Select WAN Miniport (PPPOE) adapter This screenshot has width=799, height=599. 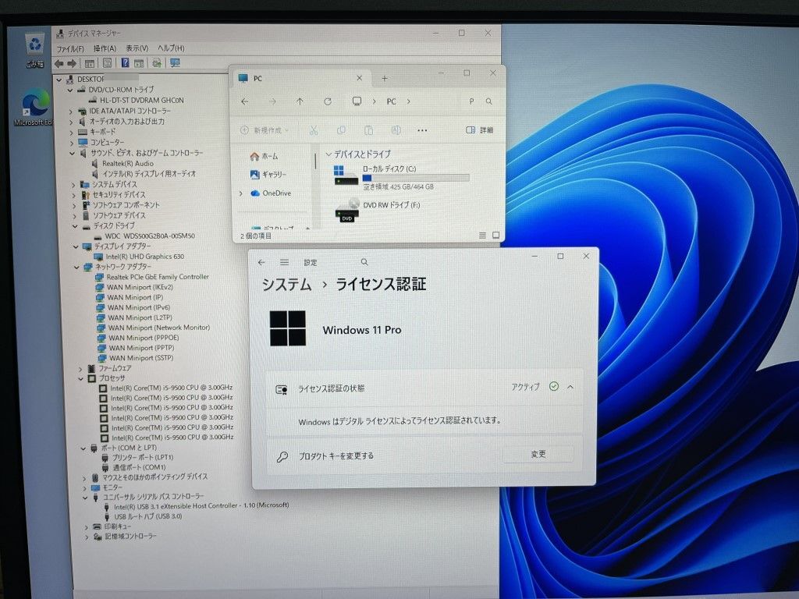point(144,338)
